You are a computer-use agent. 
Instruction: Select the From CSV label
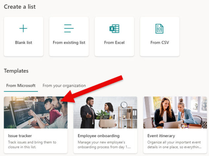click(160, 43)
